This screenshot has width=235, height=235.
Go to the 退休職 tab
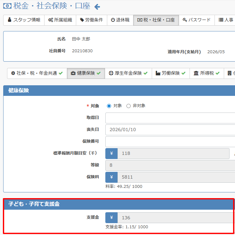120,20
